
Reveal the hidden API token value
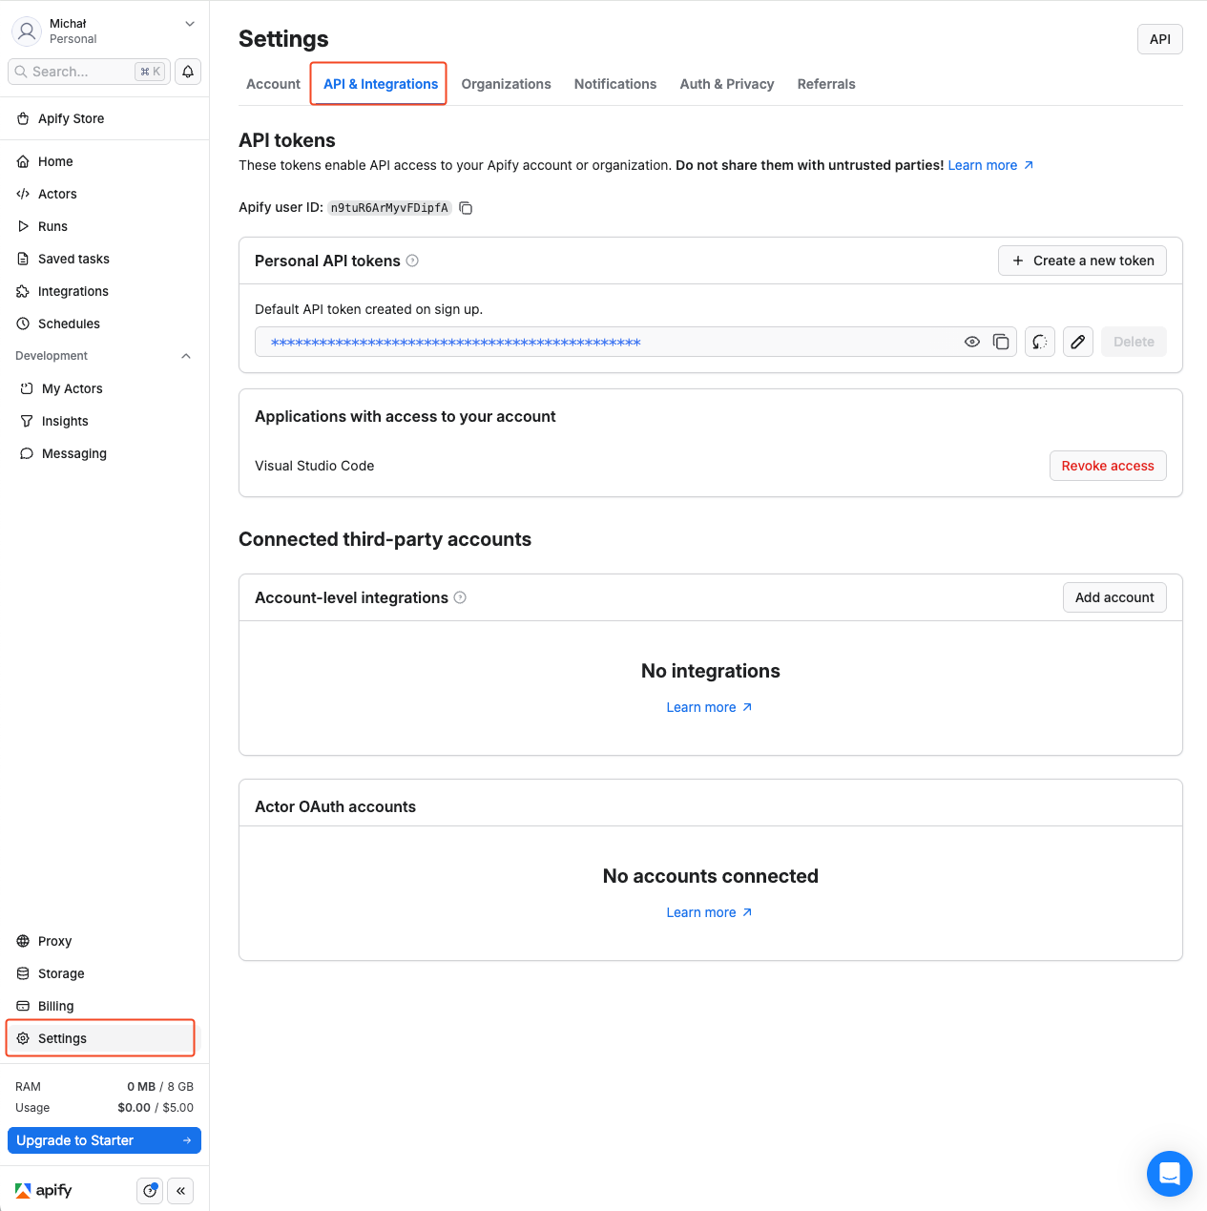tap(971, 341)
